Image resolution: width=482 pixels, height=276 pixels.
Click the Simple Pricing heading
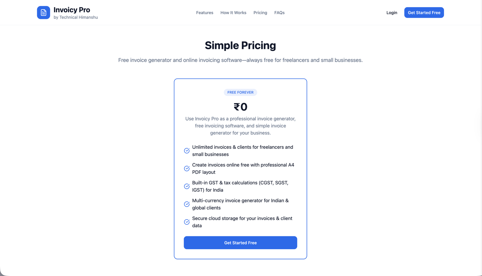pyautogui.click(x=240, y=45)
